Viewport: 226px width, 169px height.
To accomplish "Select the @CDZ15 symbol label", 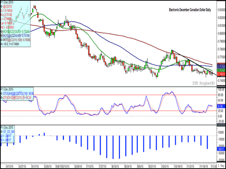I will pyautogui.click(x=8, y=7).
